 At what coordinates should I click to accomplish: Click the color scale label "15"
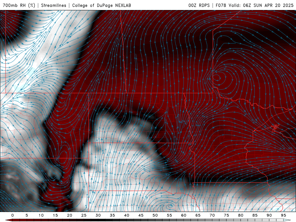pos(55,215)
